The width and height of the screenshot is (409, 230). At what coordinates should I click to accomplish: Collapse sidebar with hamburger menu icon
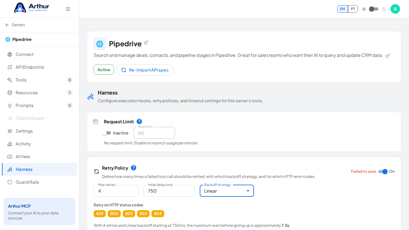coord(68,9)
